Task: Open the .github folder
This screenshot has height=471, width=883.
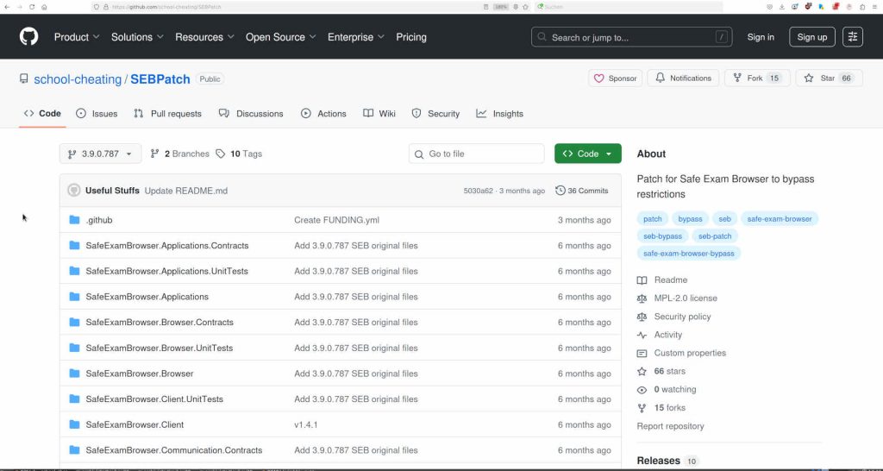Action: (x=99, y=220)
